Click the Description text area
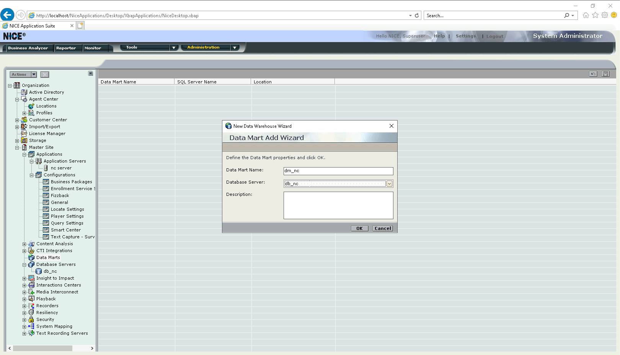Viewport: 620px width, 355px height. (338, 205)
